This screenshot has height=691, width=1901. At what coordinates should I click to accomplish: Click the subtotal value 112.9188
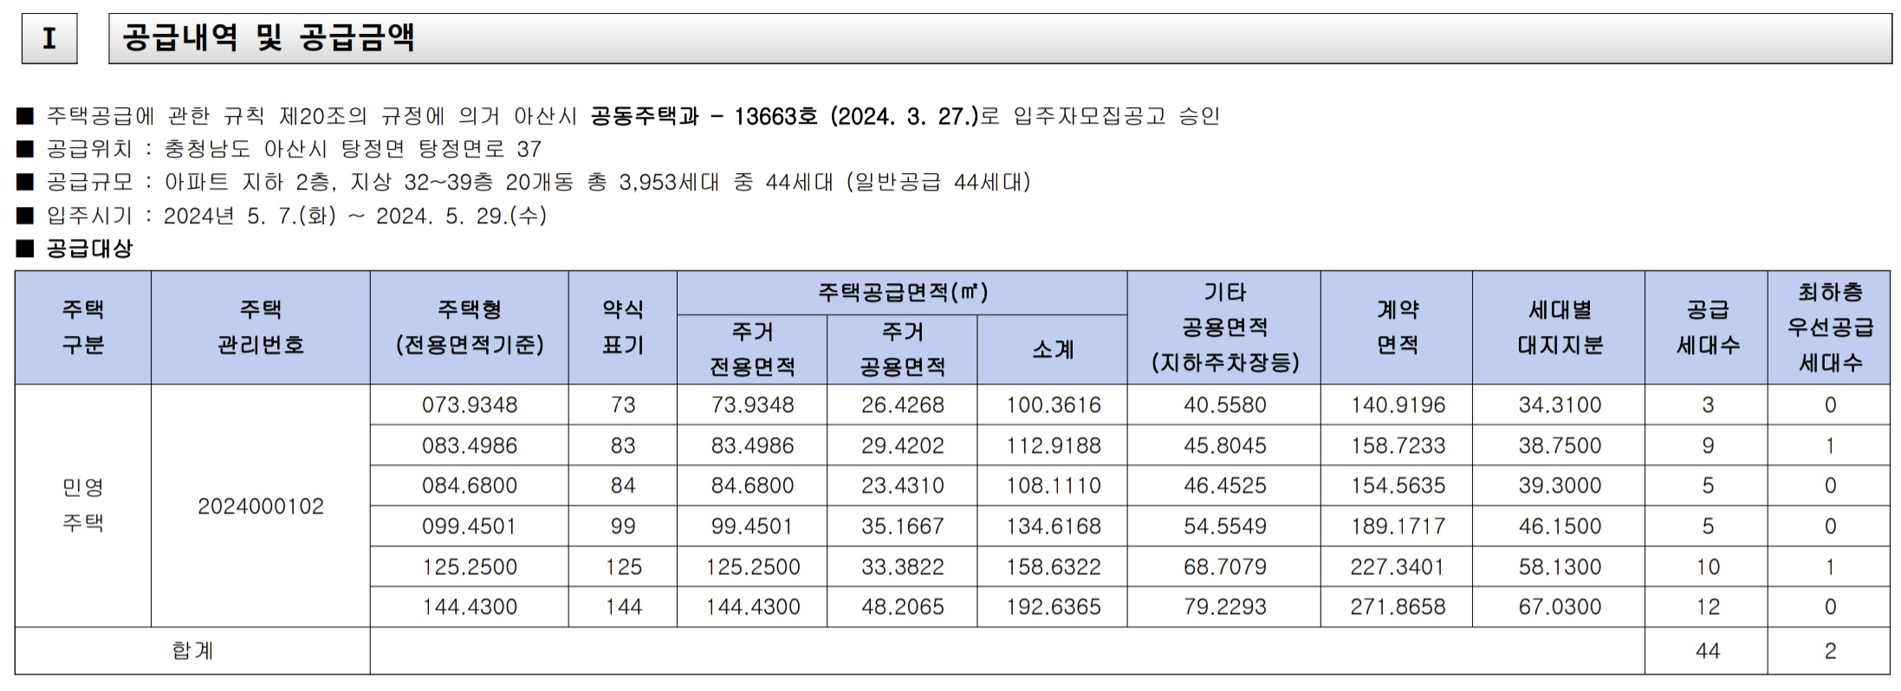1053,445
